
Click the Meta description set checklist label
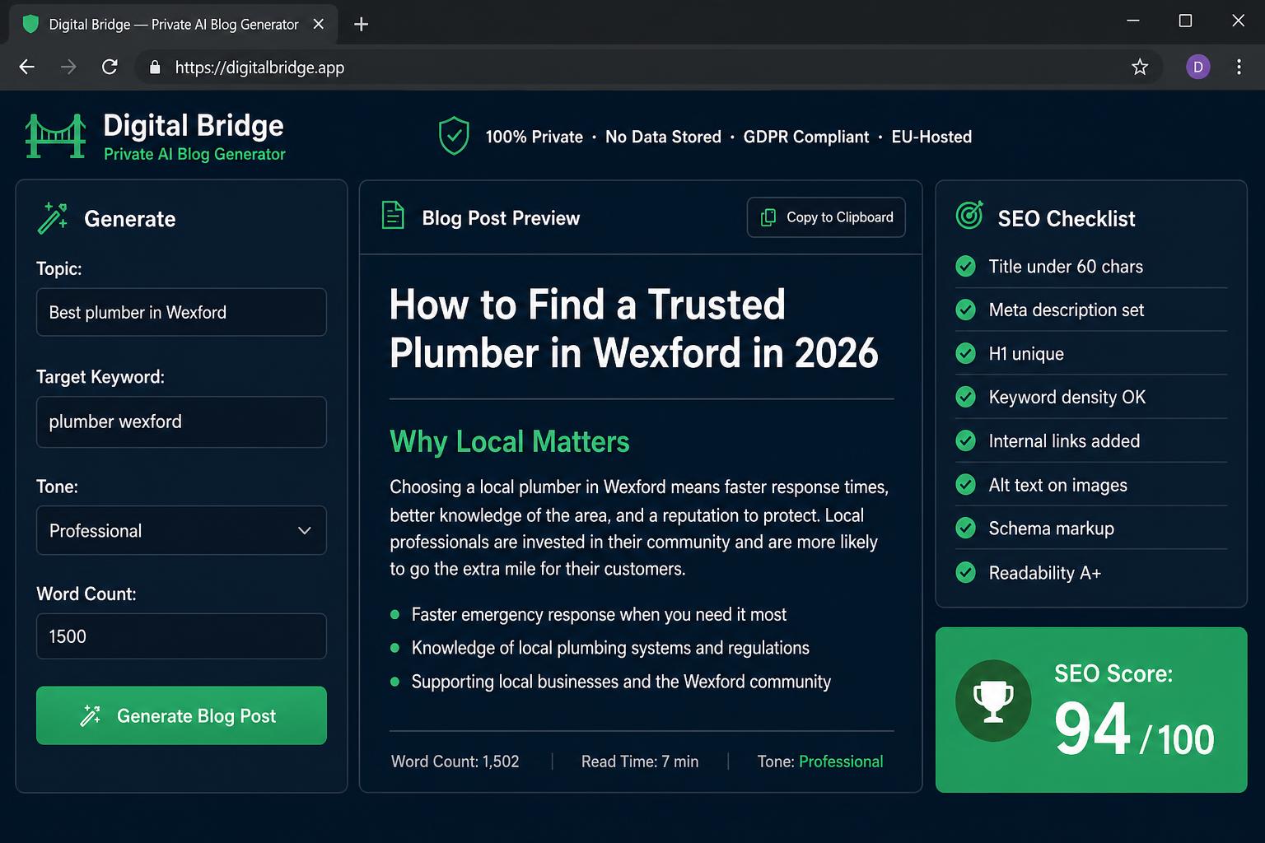[x=1066, y=310]
